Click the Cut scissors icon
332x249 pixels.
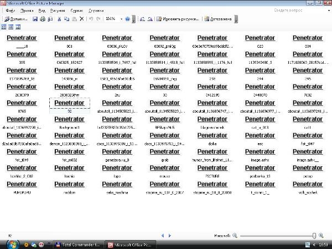(x=59, y=19)
